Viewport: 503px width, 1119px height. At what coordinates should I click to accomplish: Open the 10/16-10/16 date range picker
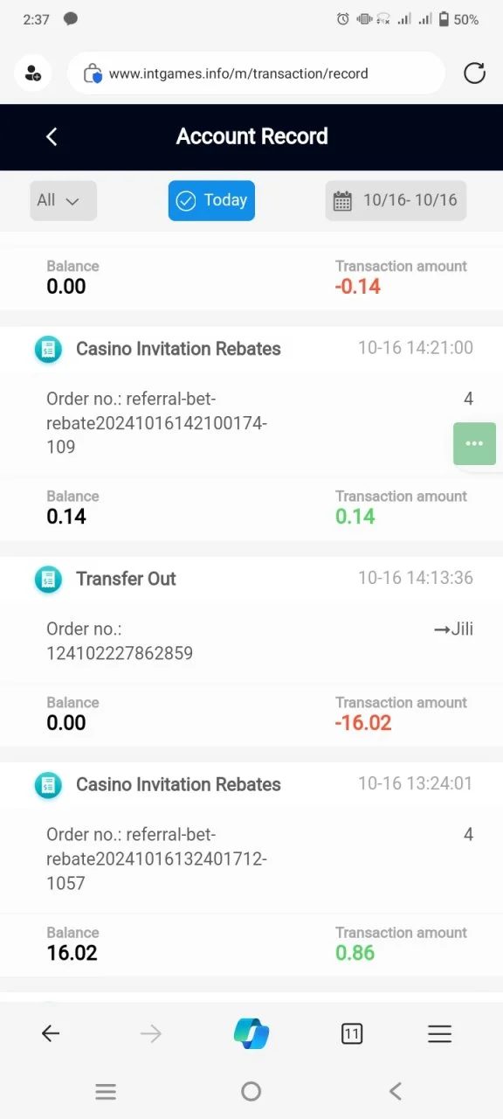pyautogui.click(x=396, y=200)
